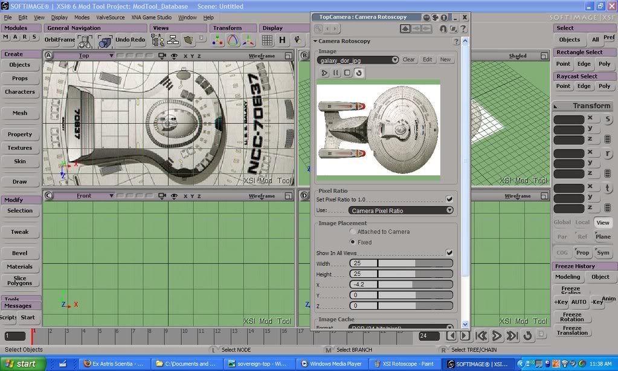Toggle the timeline loop icon
618x371 pixels.
(527, 336)
